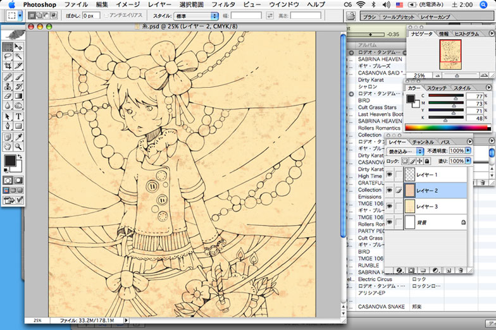Open the フィルタ menu
This screenshot has height=330, width=496.
tap(223, 5)
